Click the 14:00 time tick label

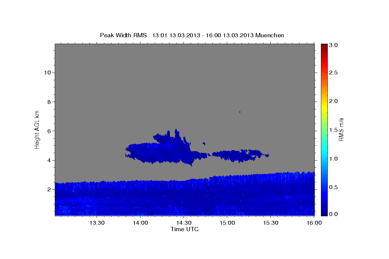[x=140, y=223]
